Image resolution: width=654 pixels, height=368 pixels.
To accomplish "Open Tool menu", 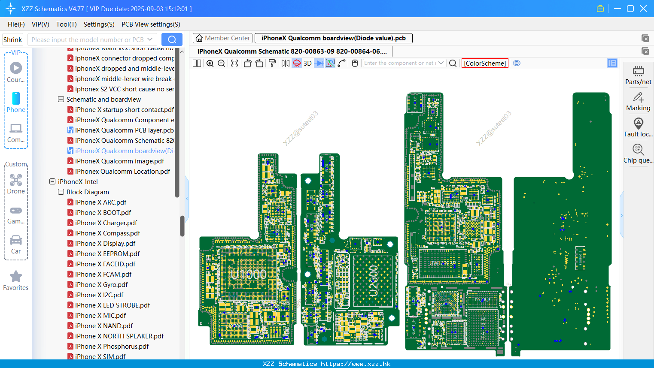I will (67, 24).
